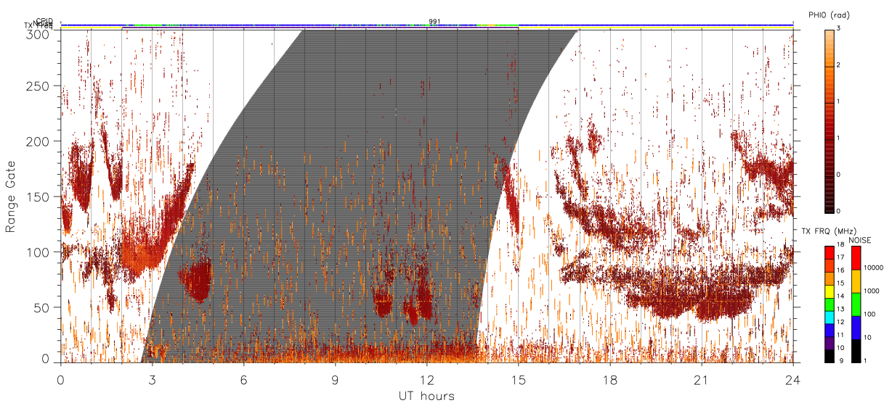Click TX FRQ scale label '17'
The width and height of the screenshot is (892, 411).
click(840, 258)
